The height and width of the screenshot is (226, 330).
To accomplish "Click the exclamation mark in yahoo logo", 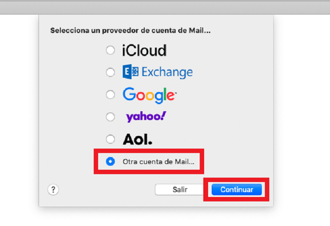I will click(x=163, y=116).
